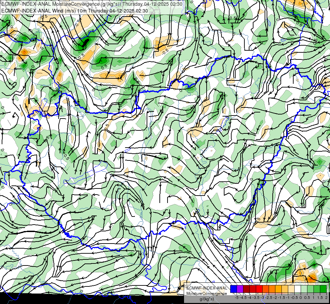Image resolution: width=330 pixels, height=304 pixels.
Task: Click the legend tick value -4.5
Action: [x=243, y=298]
